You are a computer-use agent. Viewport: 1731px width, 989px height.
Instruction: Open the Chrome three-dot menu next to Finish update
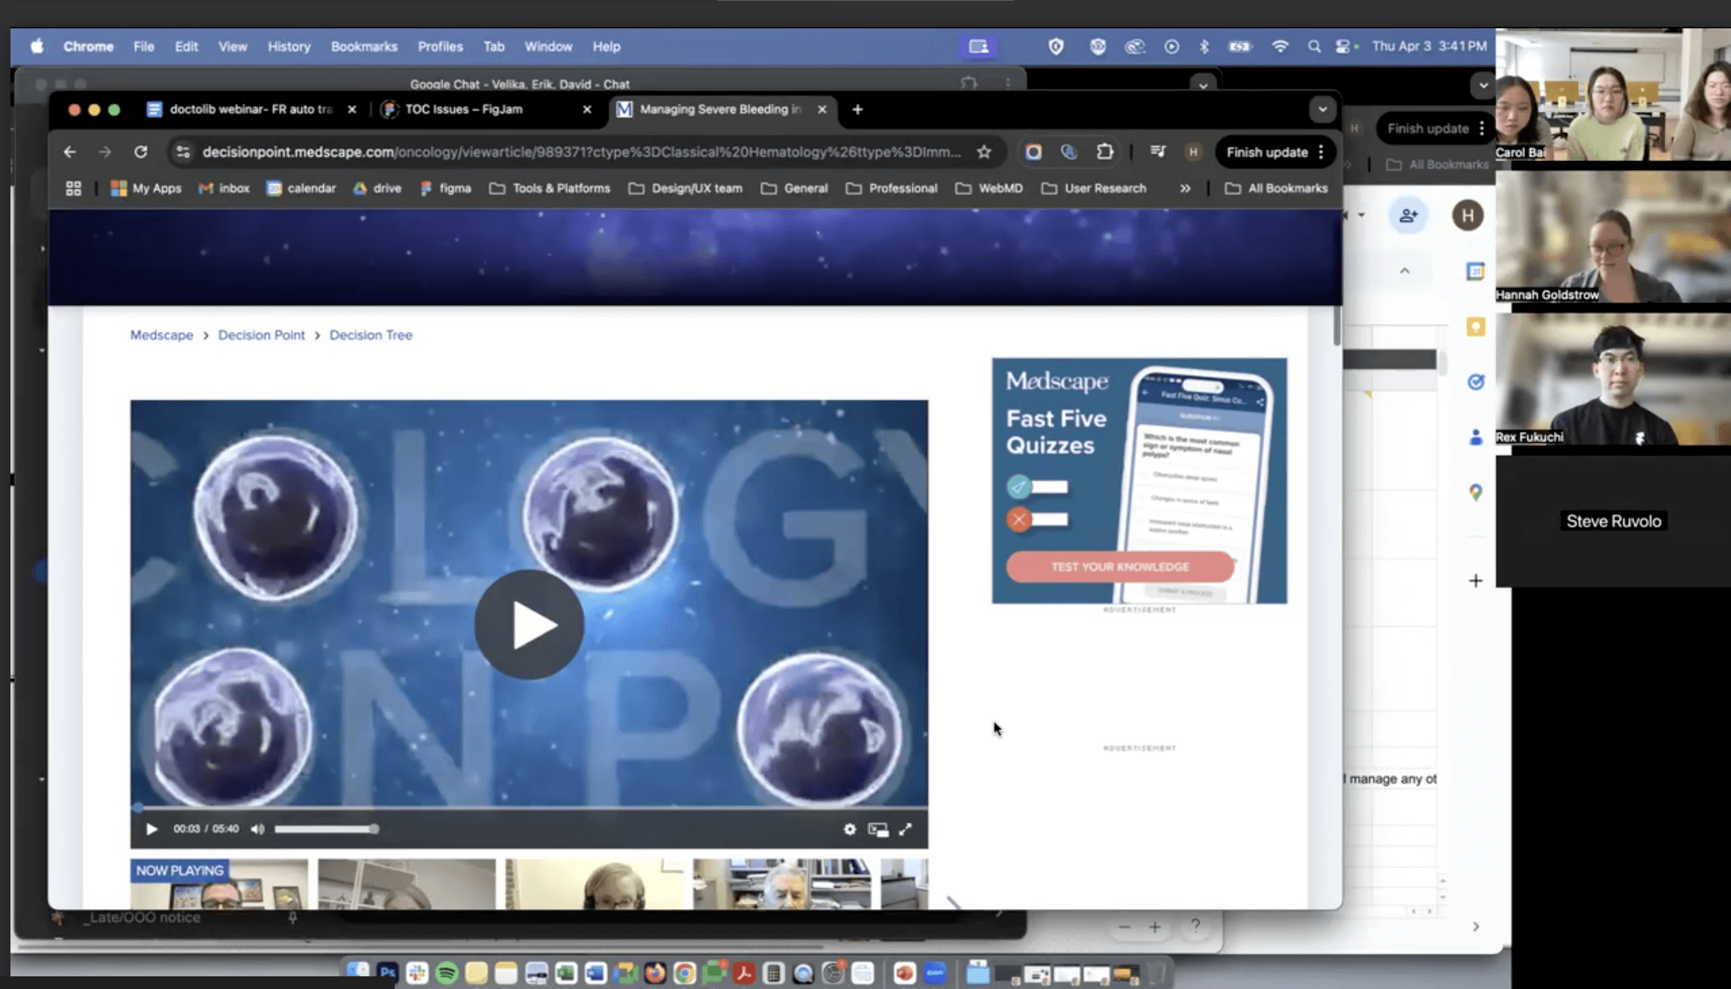point(1321,152)
